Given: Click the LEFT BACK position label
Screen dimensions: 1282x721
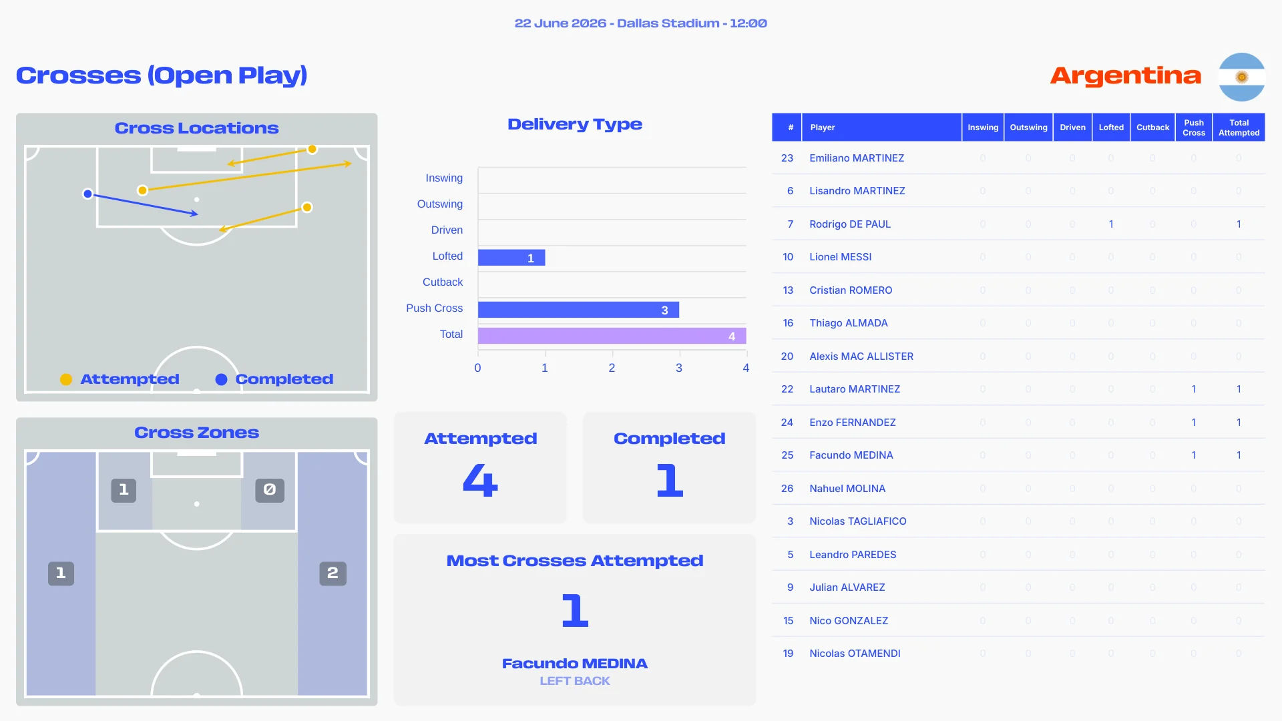Looking at the screenshot, I should tap(575, 681).
